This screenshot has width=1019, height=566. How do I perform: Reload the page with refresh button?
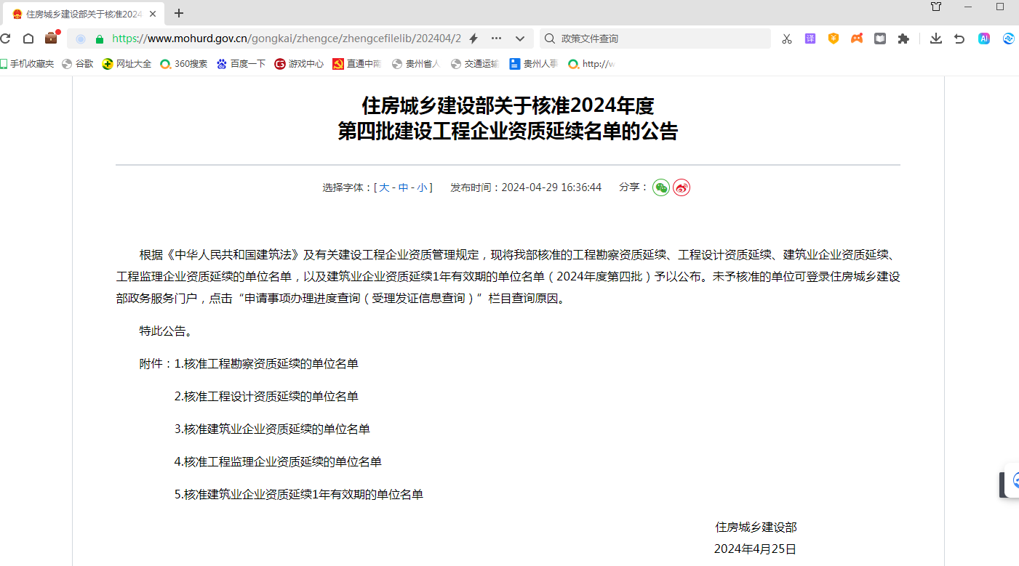(x=6, y=39)
